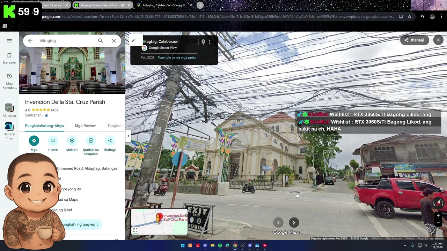This screenshot has height=251, width=447.
Task: Open the Windows Start button
Action: 183,245
